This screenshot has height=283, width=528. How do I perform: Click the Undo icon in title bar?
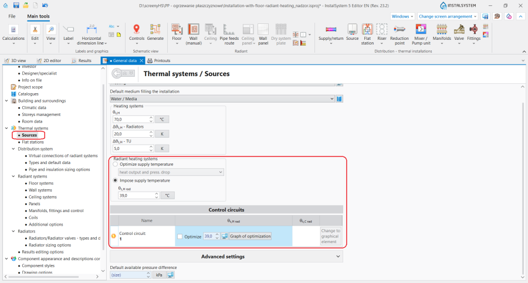(x=45, y=5)
